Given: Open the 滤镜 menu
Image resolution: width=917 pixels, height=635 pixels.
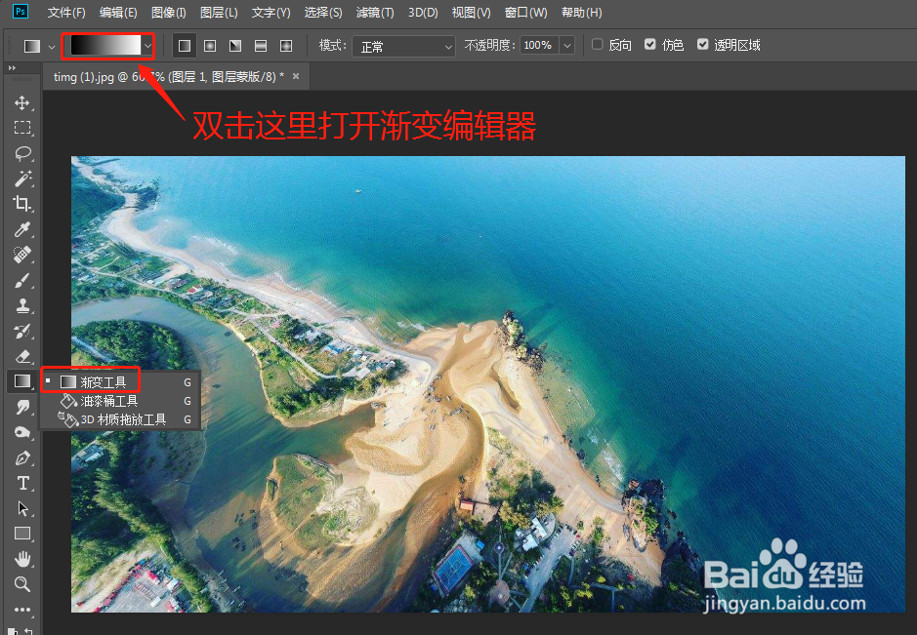Looking at the screenshot, I should pyautogui.click(x=375, y=13).
